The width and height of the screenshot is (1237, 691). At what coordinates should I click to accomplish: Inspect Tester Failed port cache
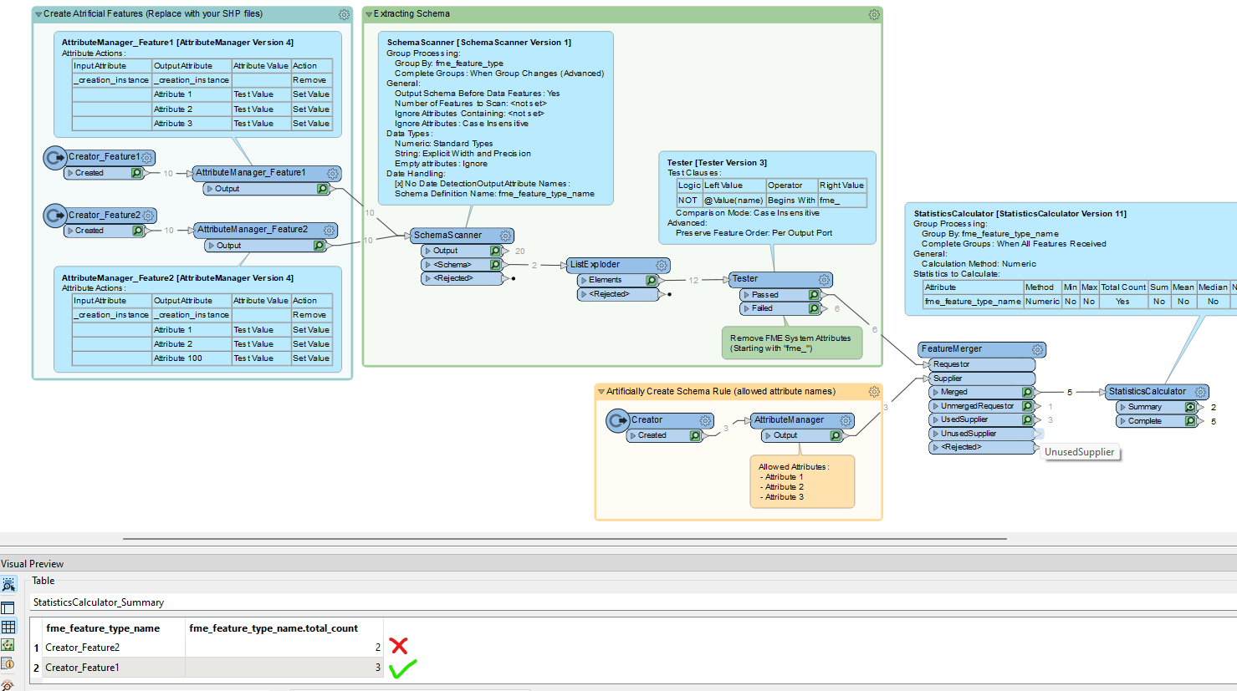click(814, 308)
